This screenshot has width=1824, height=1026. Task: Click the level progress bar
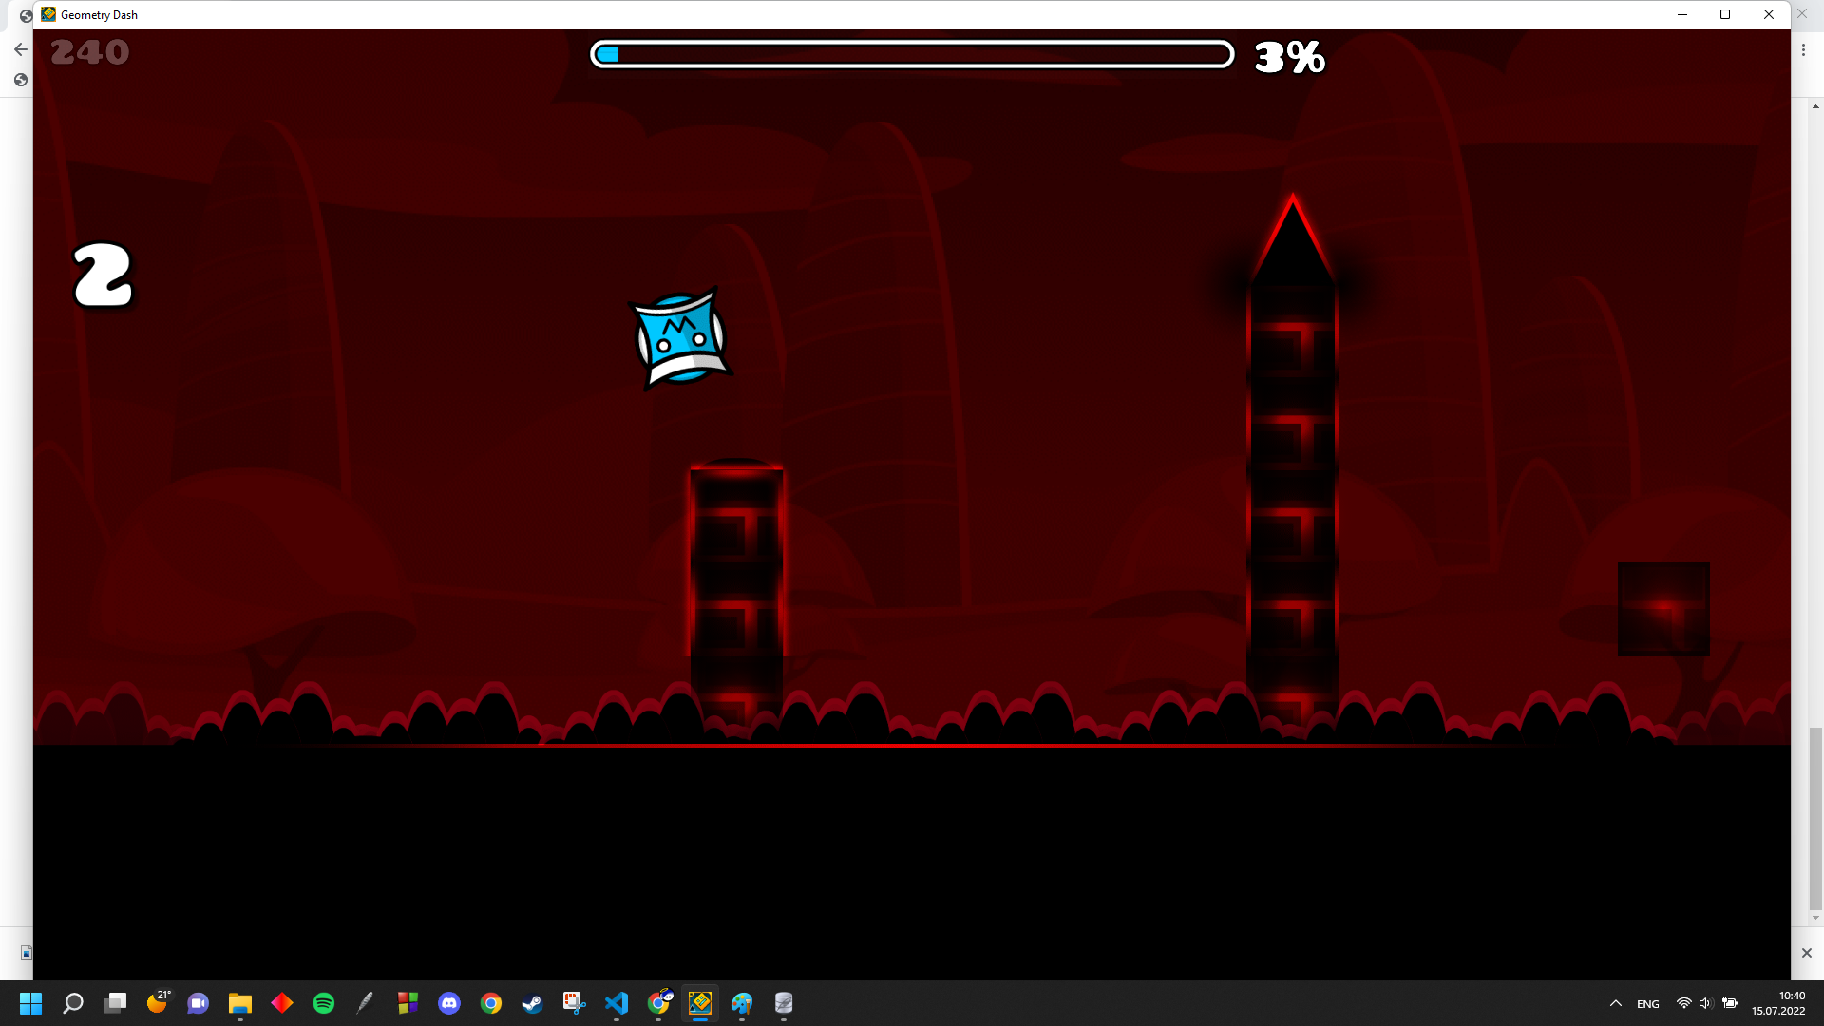click(x=911, y=55)
